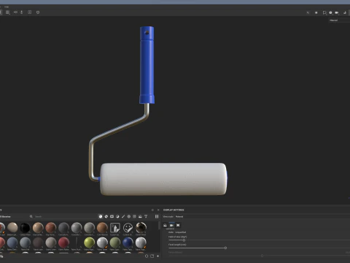Click the camera icon in the top-right toolbar
Image resolution: width=350 pixels, height=263 pixels.
[337, 12]
